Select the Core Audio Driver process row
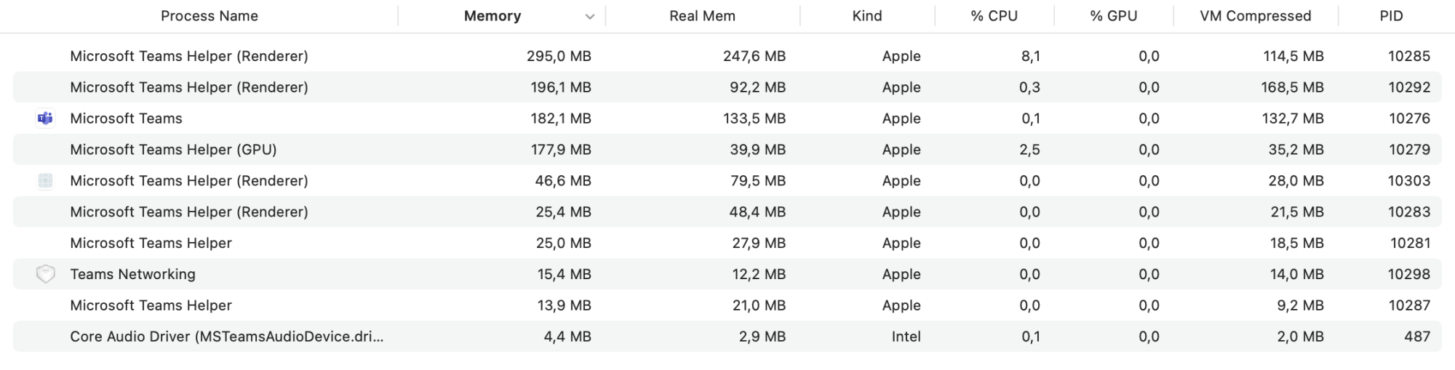 226,337
